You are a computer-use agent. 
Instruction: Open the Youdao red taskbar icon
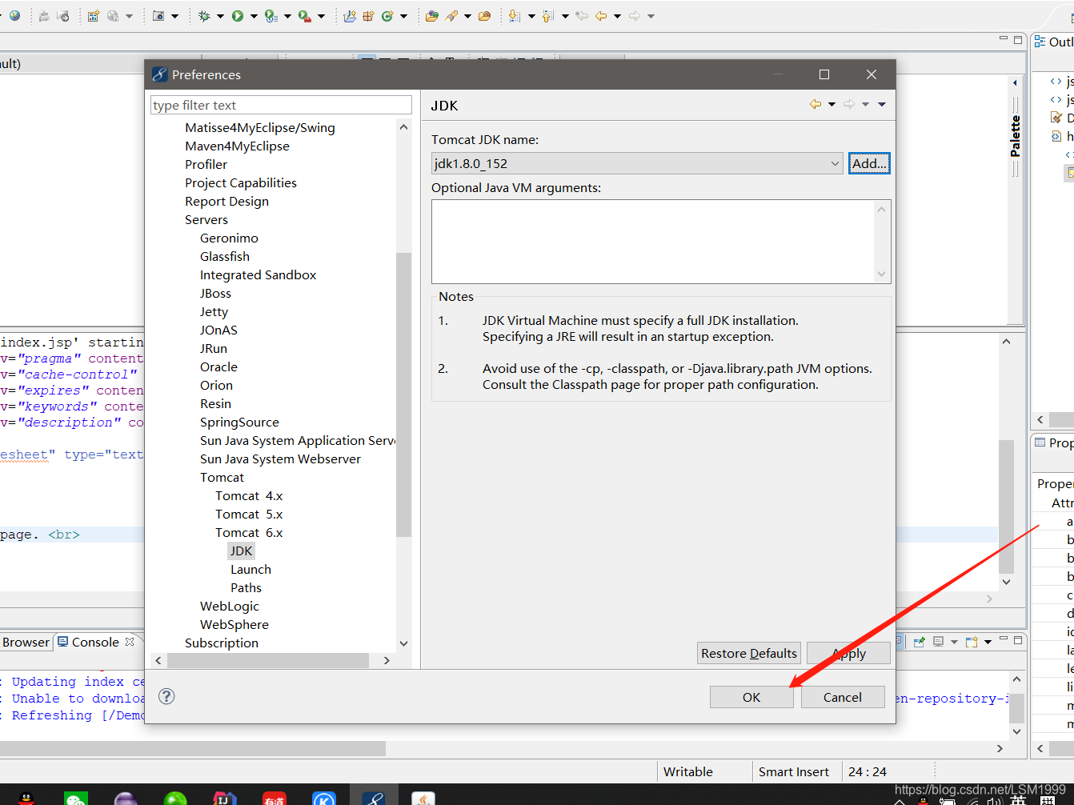[275, 799]
